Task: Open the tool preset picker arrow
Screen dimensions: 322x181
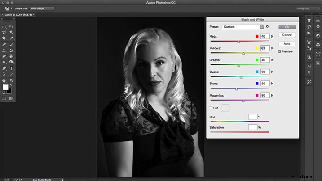Action: (12, 8)
